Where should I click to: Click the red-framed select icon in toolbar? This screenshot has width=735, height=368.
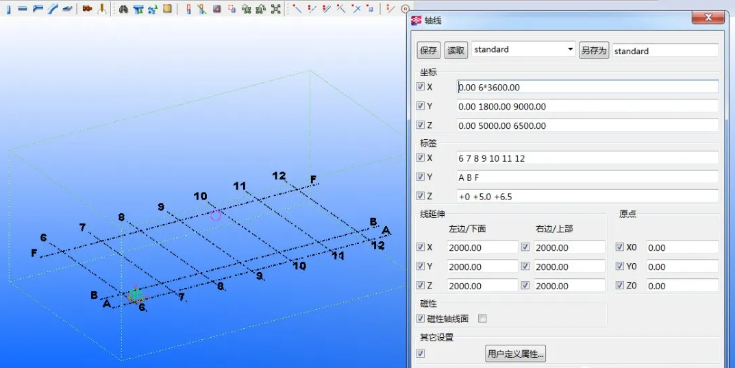pos(232,9)
